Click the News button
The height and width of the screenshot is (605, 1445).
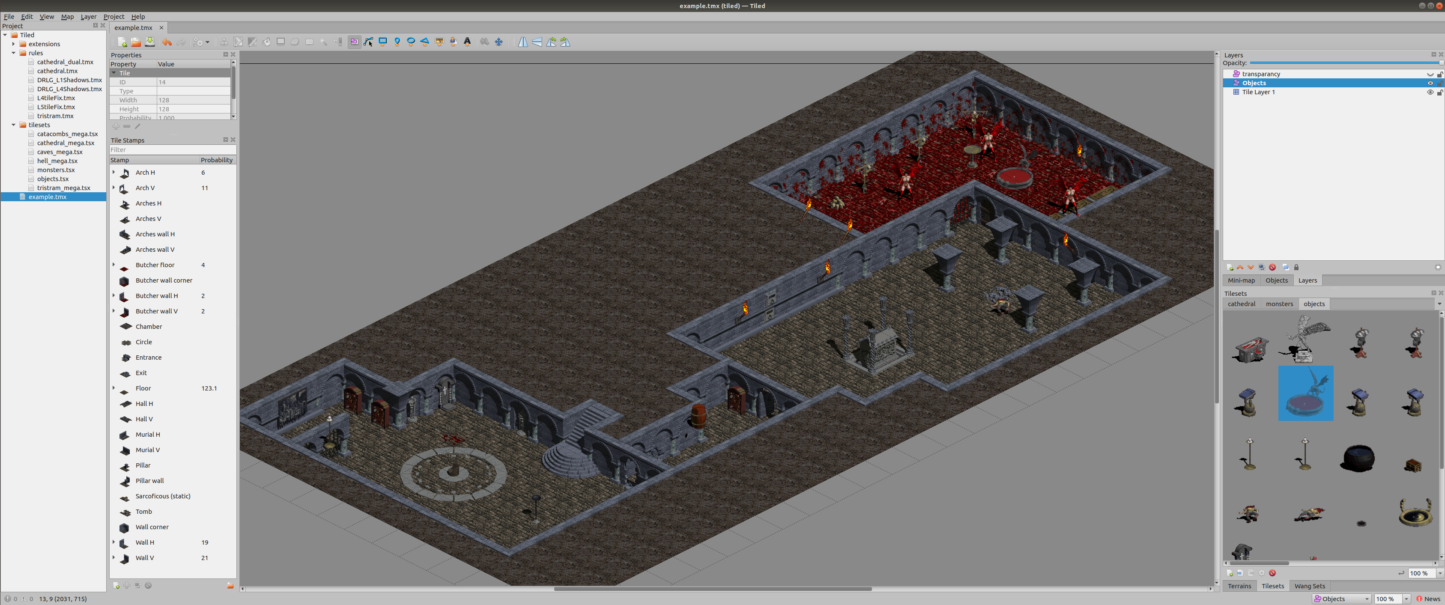pyautogui.click(x=1427, y=599)
